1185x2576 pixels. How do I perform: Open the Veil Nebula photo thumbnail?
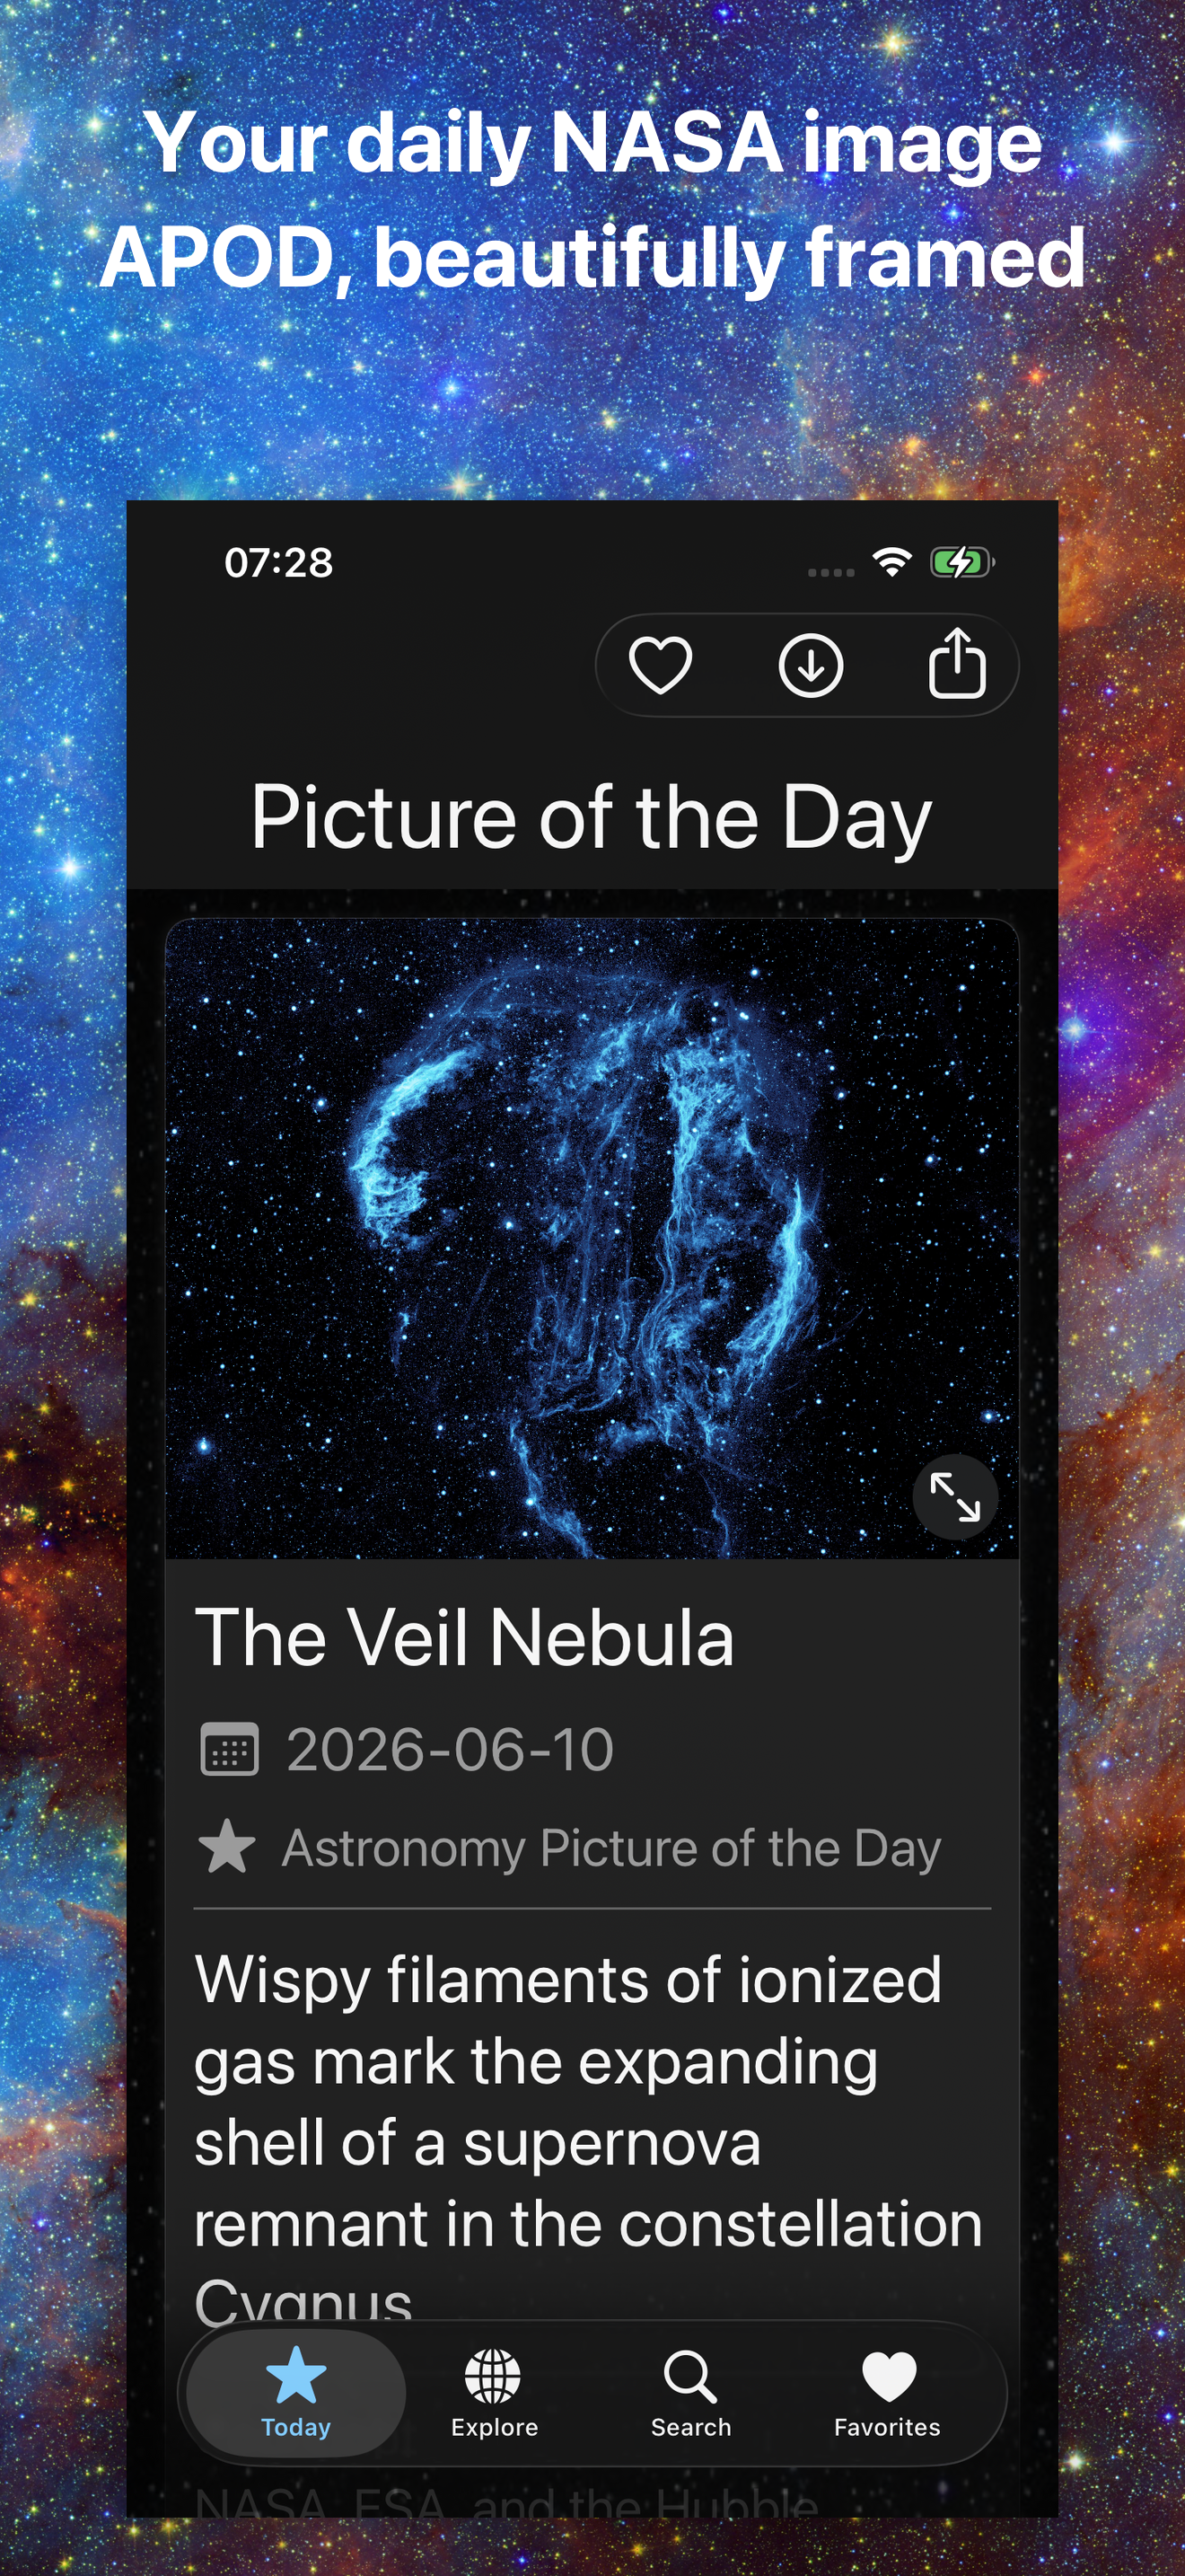pyautogui.click(x=592, y=1238)
